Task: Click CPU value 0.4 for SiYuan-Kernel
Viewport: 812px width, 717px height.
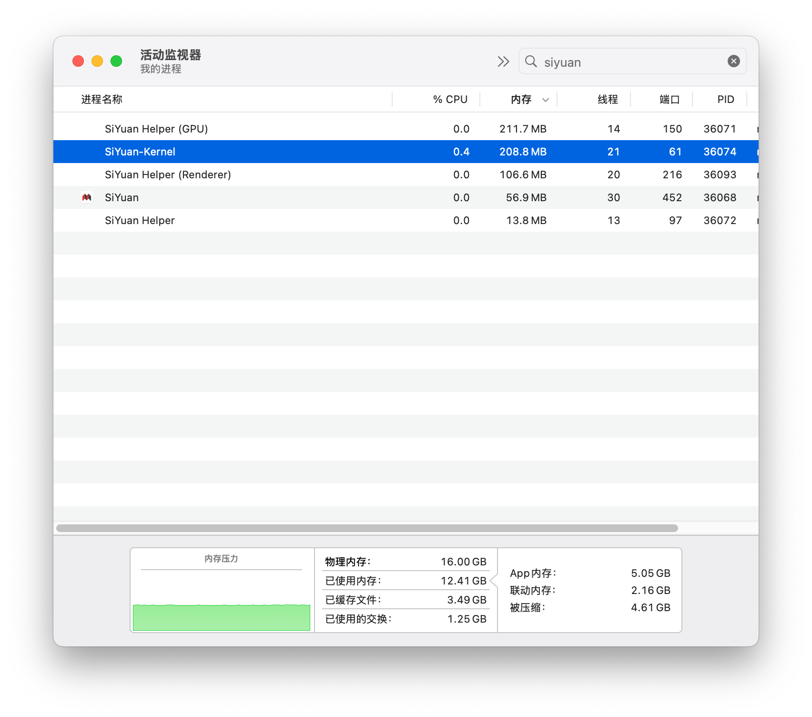Action: point(461,152)
